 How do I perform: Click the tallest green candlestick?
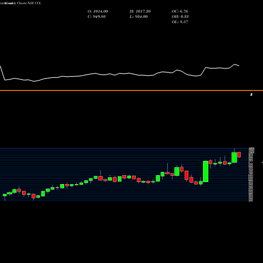(206, 171)
